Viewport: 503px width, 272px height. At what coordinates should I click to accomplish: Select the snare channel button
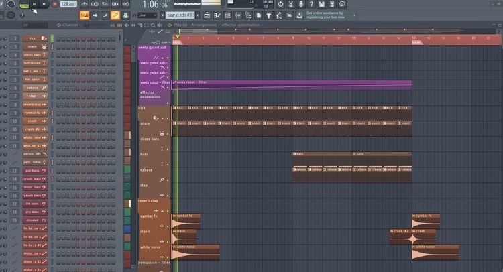click(x=35, y=46)
